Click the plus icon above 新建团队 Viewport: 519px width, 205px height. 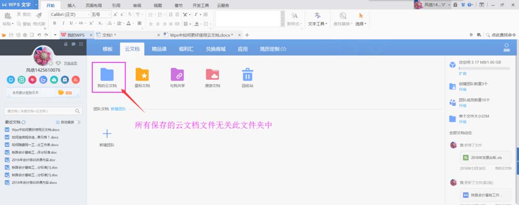click(x=107, y=134)
